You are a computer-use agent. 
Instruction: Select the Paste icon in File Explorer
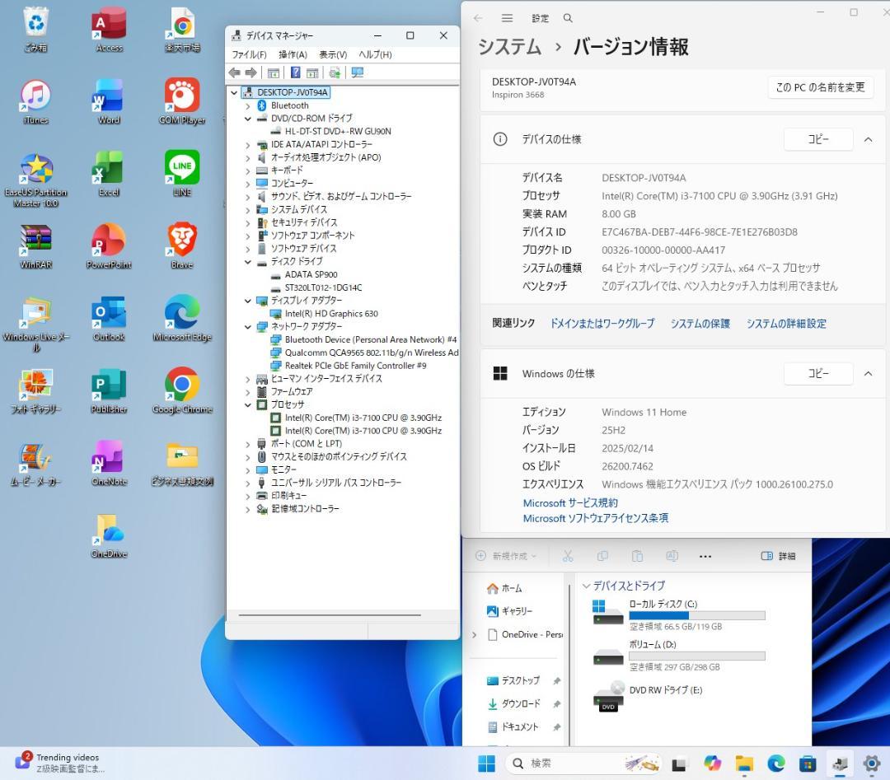(x=637, y=556)
